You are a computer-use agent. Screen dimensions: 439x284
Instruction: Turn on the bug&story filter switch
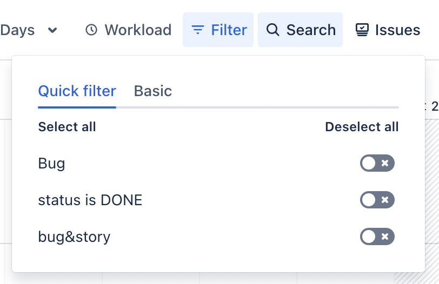(377, 236)
